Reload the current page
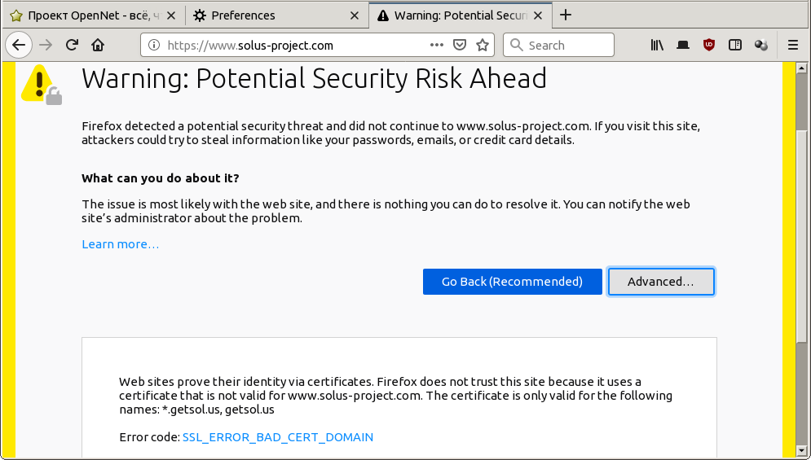 (x=72, y=45)
